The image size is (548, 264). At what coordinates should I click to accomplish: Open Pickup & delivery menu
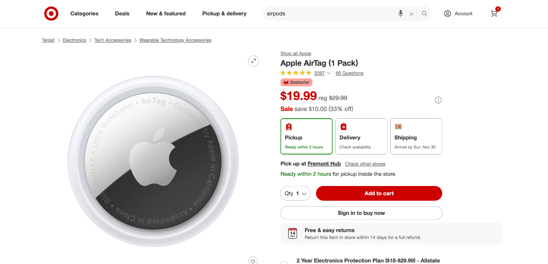[x=224, y=14]
